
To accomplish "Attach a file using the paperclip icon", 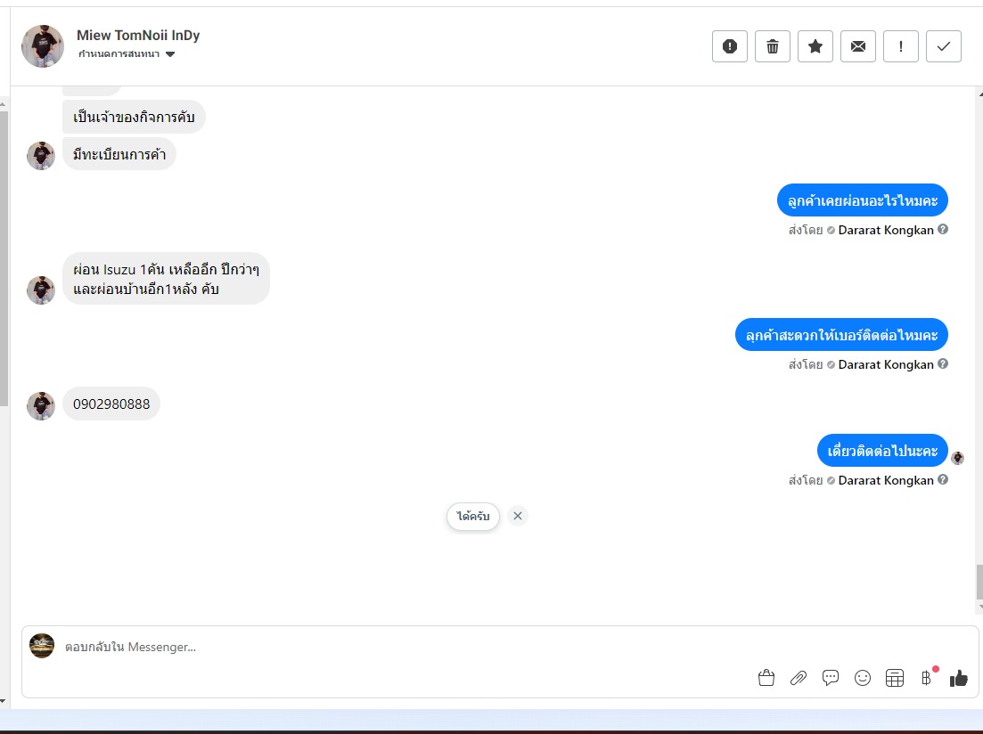I will [798, 678].
